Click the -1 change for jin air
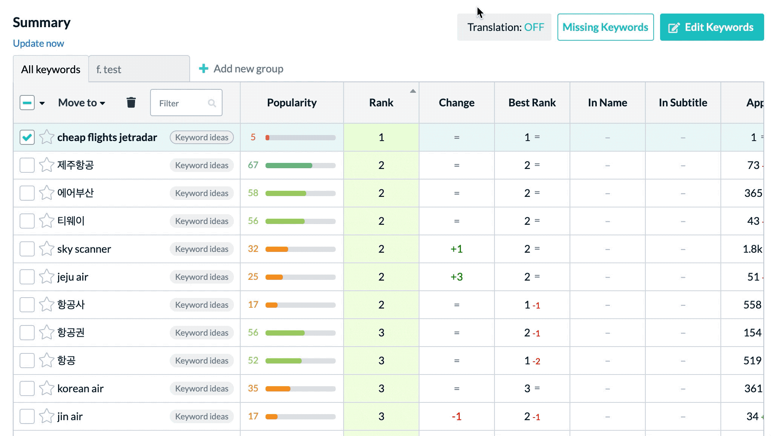 click(456, 416)
